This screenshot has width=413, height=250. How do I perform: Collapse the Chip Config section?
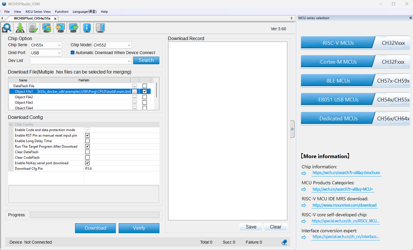point(11,124)
